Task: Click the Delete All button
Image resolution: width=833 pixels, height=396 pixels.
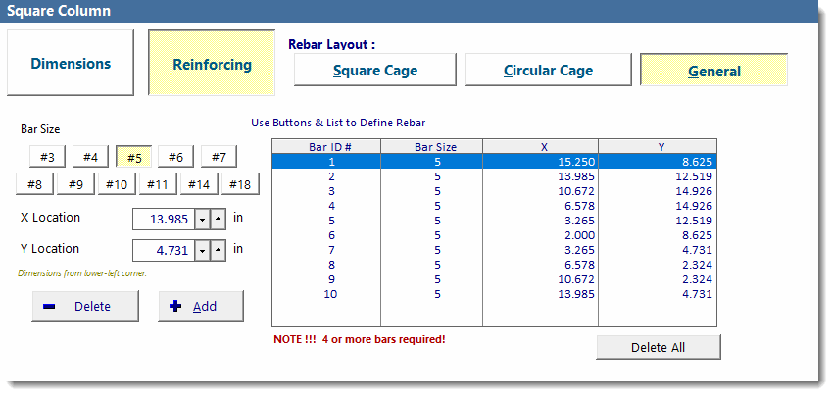Action: (658, 347)
